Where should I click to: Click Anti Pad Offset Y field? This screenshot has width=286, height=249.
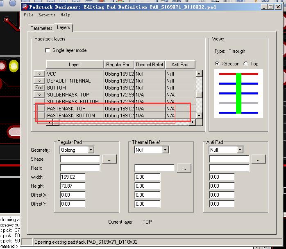pyautogui.click(x=222, y=204)
